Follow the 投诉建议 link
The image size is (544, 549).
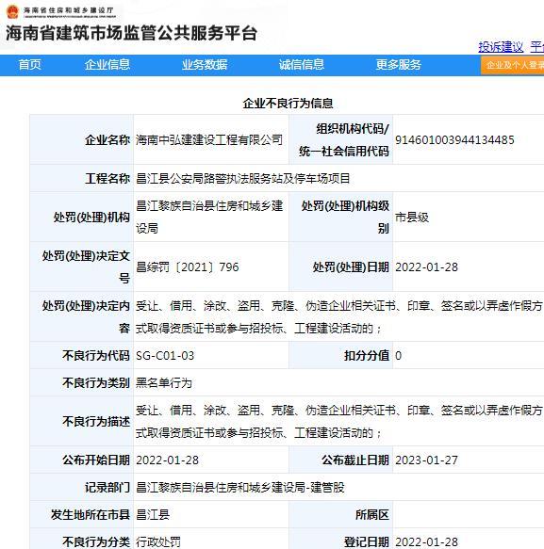pos(501,47)
